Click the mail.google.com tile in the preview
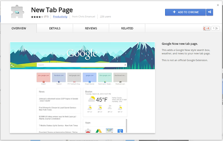Image resolution: width=223 pixels, height=141 pixels. pos(74,77)
